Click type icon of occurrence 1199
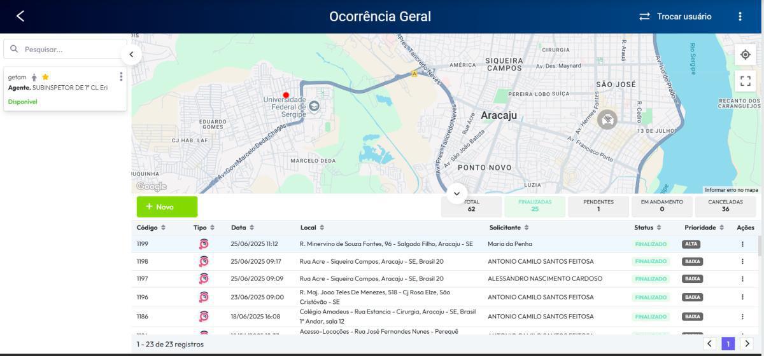This screenshot has width=764, height=356. click(204, 243)
